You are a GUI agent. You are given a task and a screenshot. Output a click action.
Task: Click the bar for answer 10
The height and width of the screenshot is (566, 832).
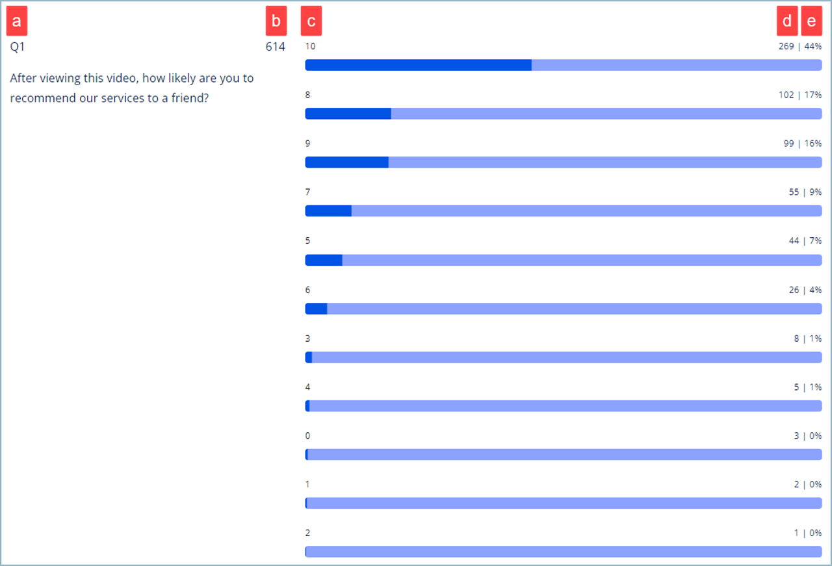564,65
